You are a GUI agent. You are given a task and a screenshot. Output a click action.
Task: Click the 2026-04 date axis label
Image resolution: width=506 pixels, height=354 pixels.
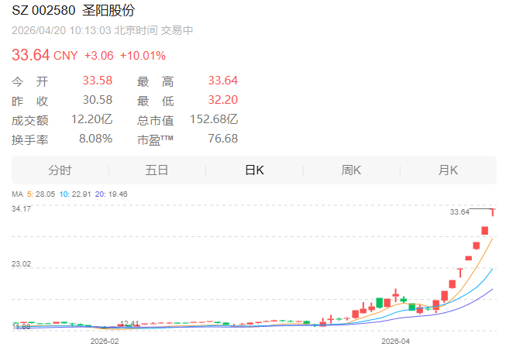coord(395,341)
